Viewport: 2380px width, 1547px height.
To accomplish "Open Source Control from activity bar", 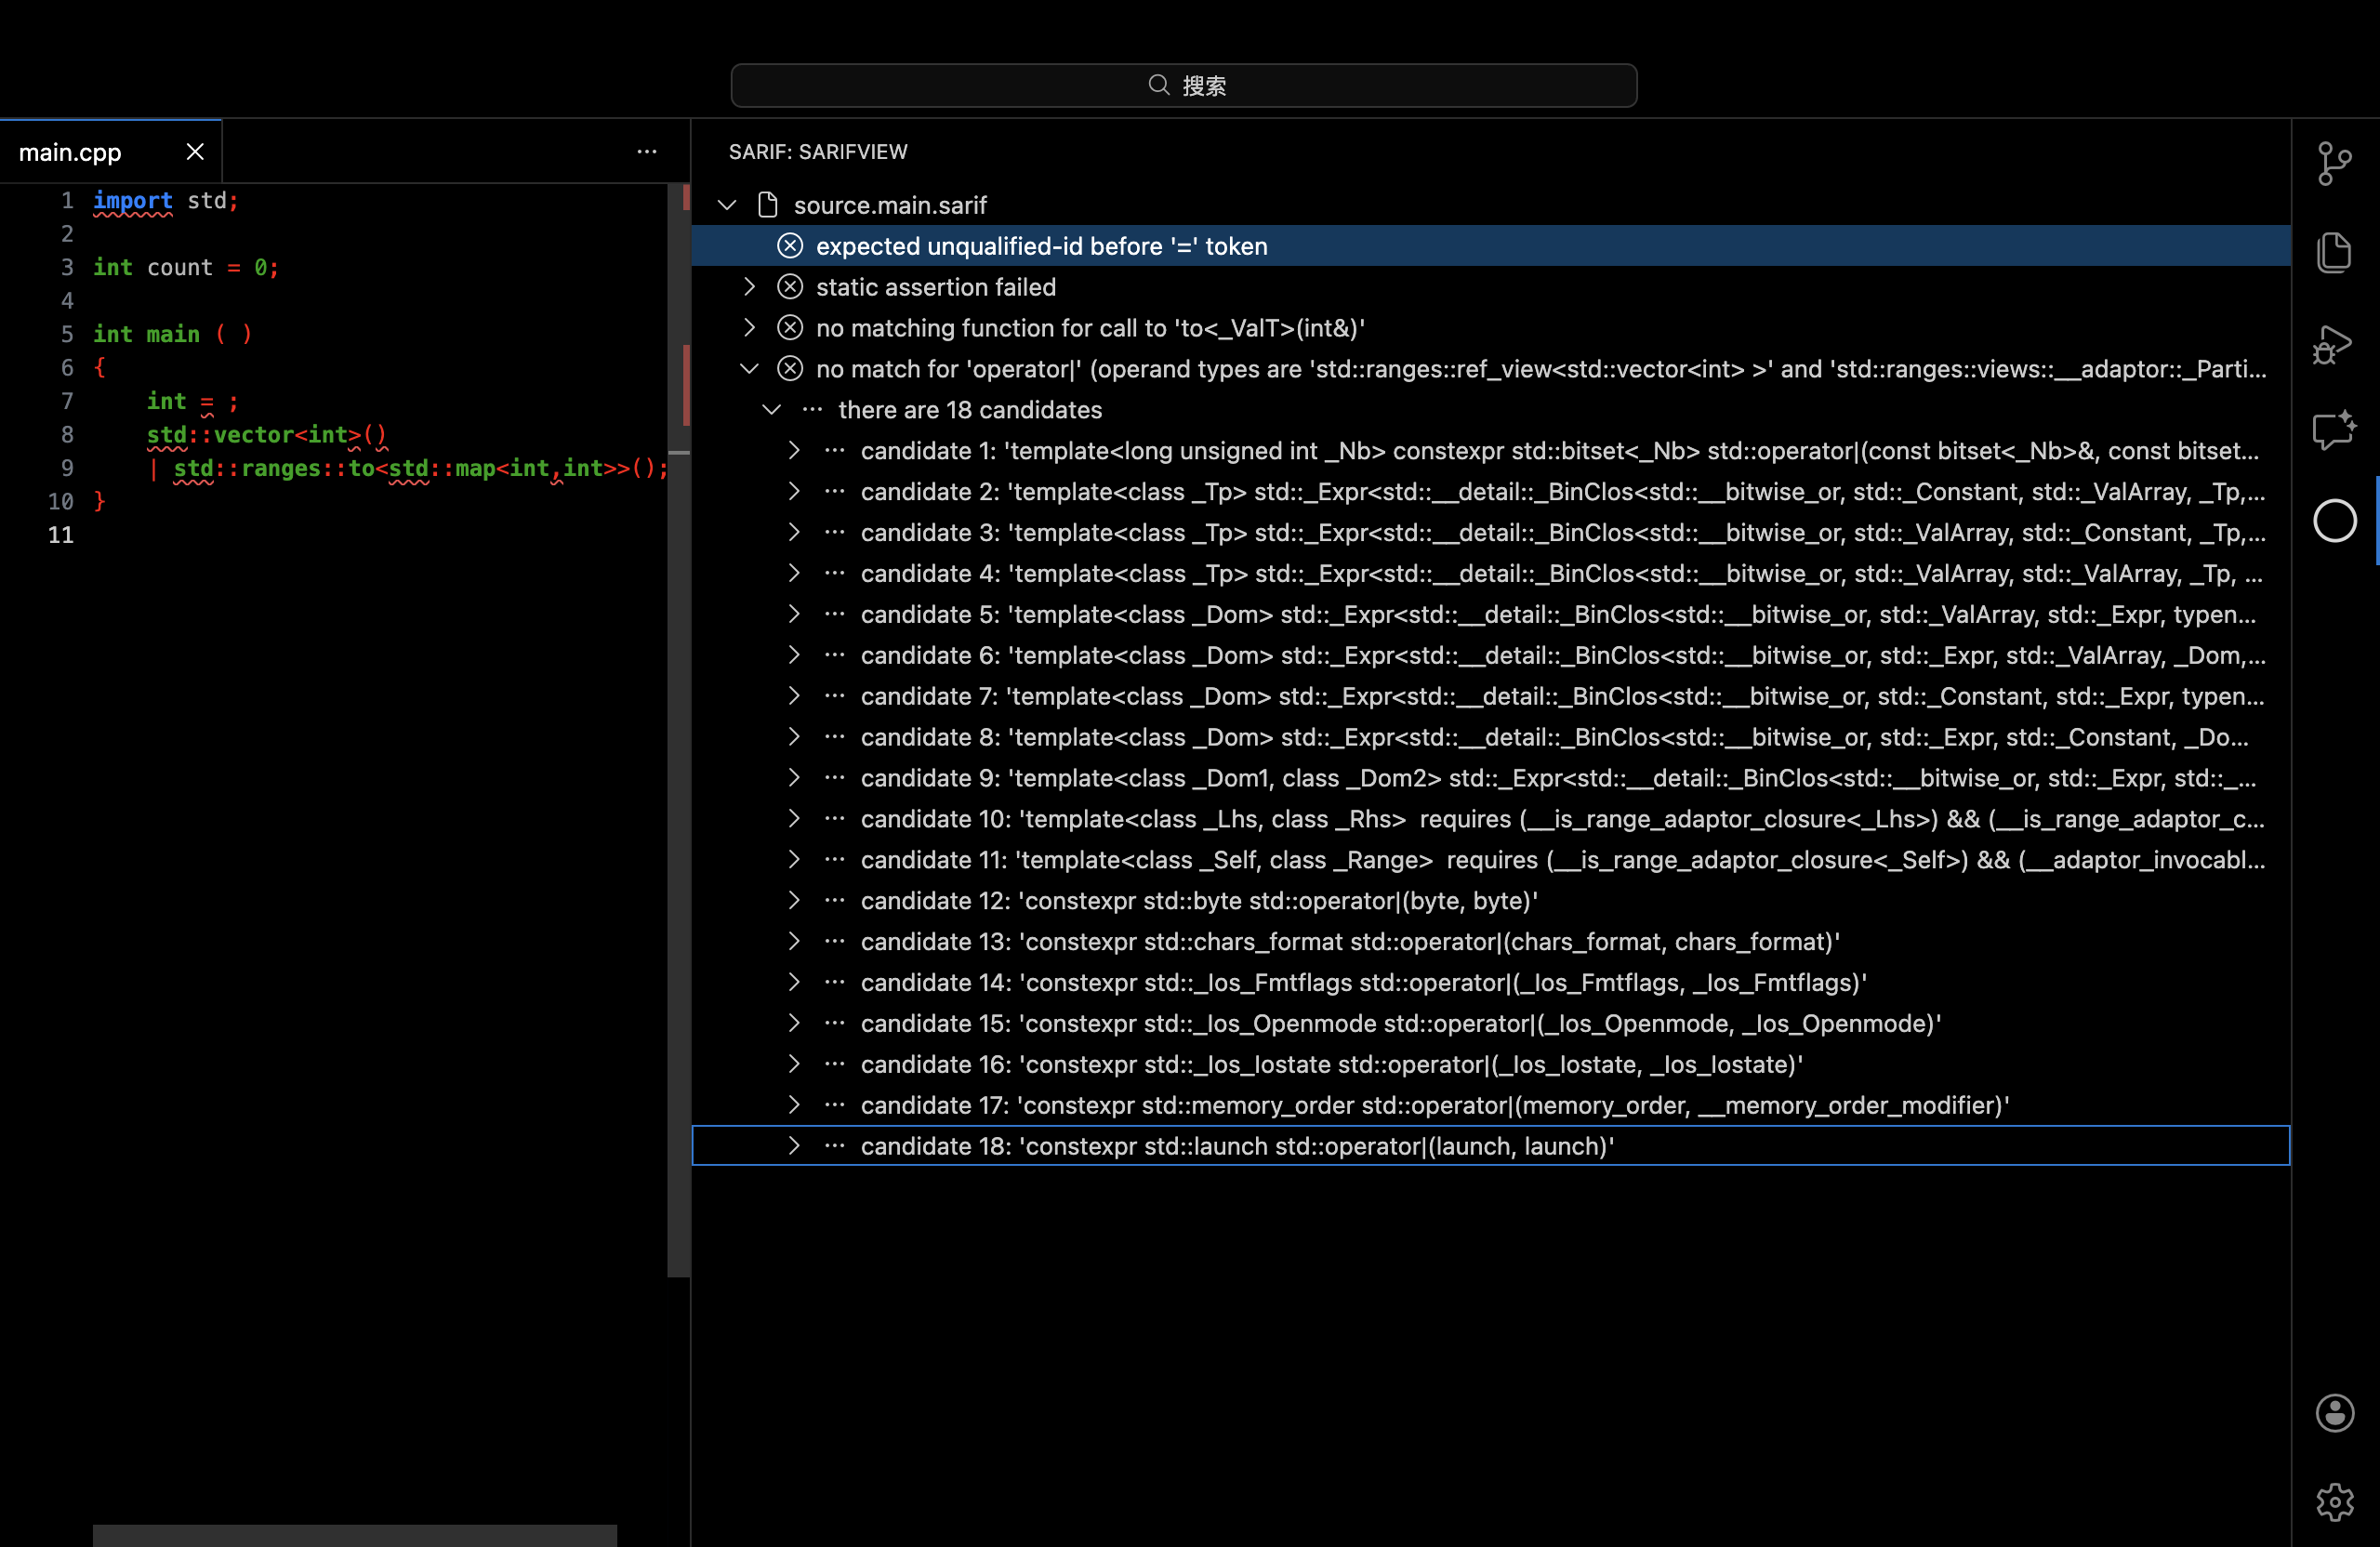I will tap(2334, 163).
